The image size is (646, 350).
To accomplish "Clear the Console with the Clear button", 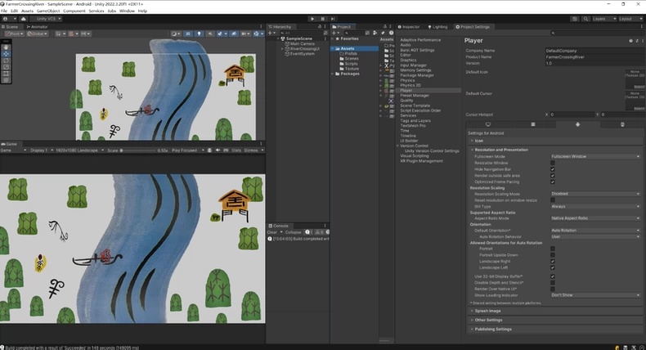I will (x=272, y=232).
